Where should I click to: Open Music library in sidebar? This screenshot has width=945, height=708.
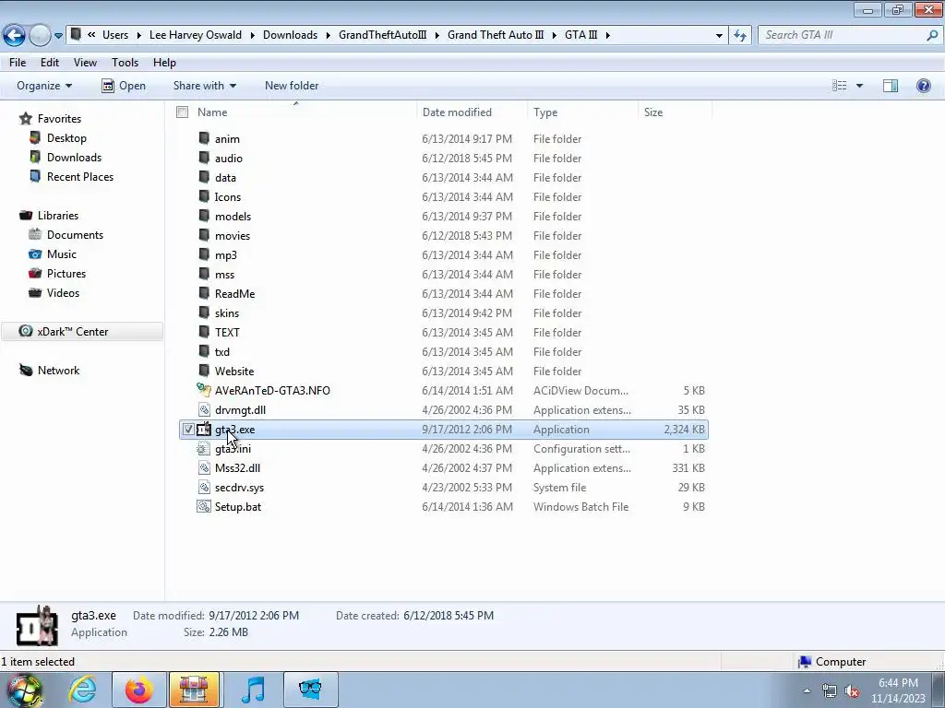62,254
